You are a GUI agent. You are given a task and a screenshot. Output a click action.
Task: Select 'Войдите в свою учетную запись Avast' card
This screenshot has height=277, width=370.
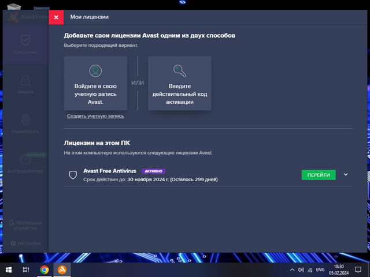point(95,83)
